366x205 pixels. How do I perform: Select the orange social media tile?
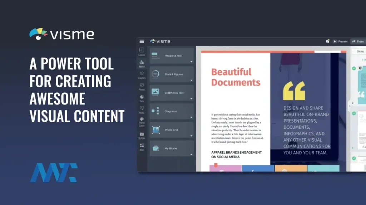[291, 168]
